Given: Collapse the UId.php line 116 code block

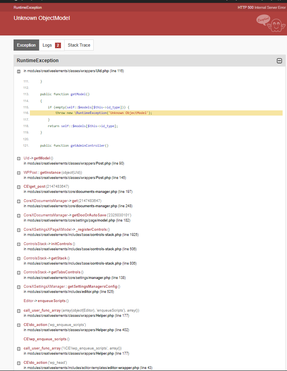Looking at the screenshot, I should point(19,71).
